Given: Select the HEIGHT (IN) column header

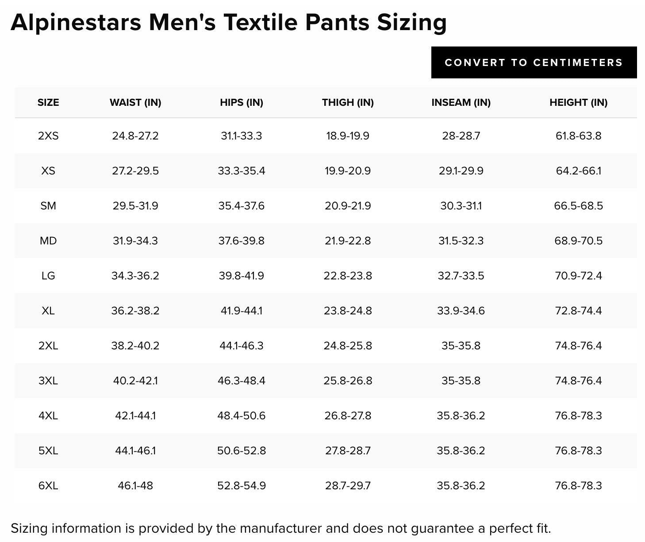Looking at the screenshot, I should [579, 102].
